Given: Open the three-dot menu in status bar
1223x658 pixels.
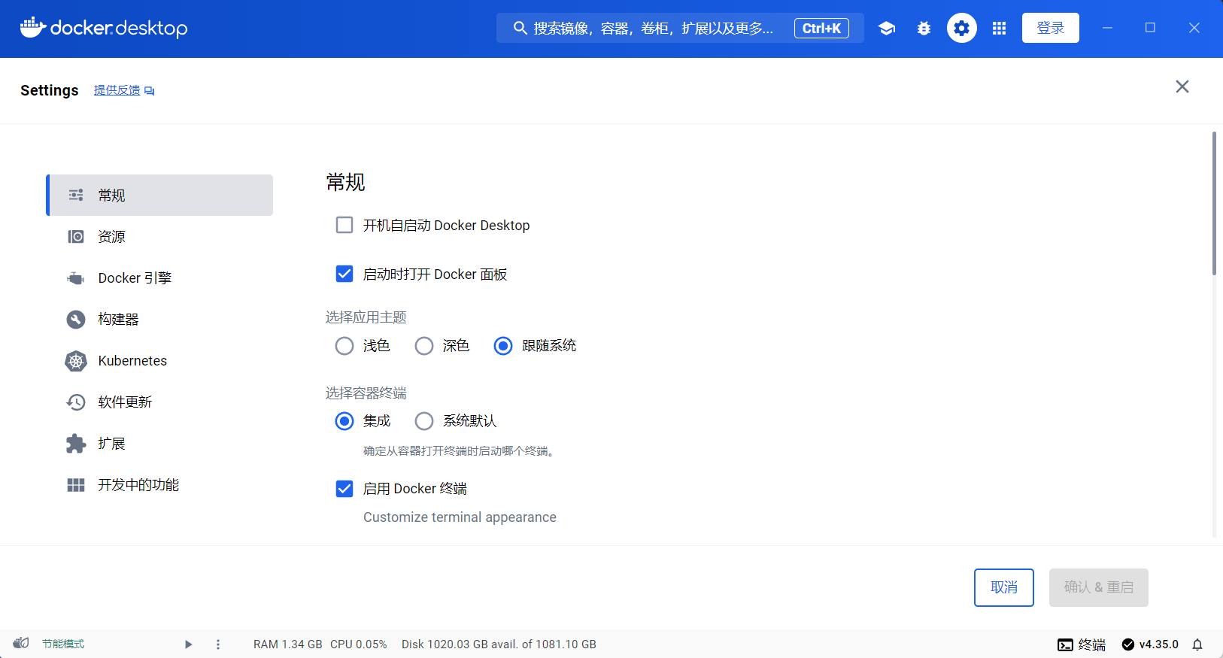Looking at the screenshot, I should 218,644.
